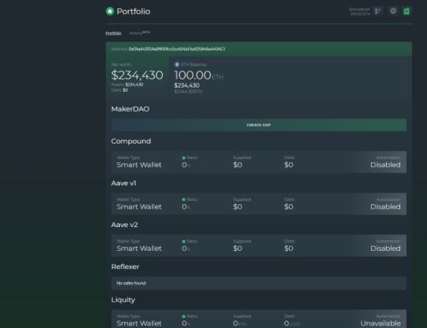Click Liquity automation Unavailable status
The image size is (427, 328).
pos(380,323)
